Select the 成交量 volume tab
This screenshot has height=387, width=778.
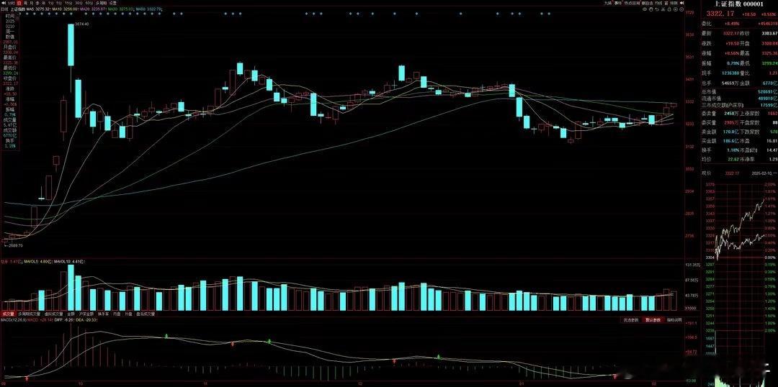coord(9,314)
